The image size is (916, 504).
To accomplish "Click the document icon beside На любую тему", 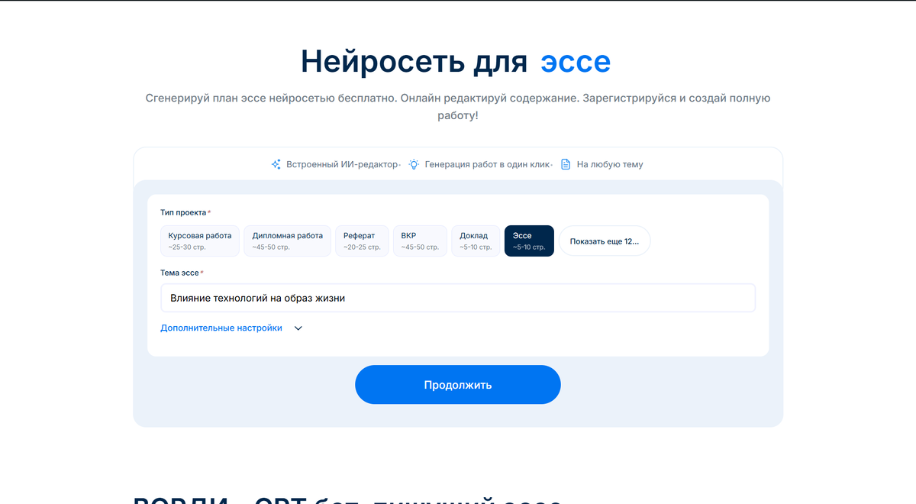I will [565, 163].
